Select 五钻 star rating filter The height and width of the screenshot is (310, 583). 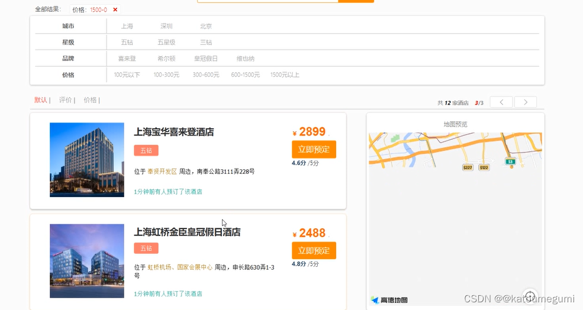coord(127,43)
